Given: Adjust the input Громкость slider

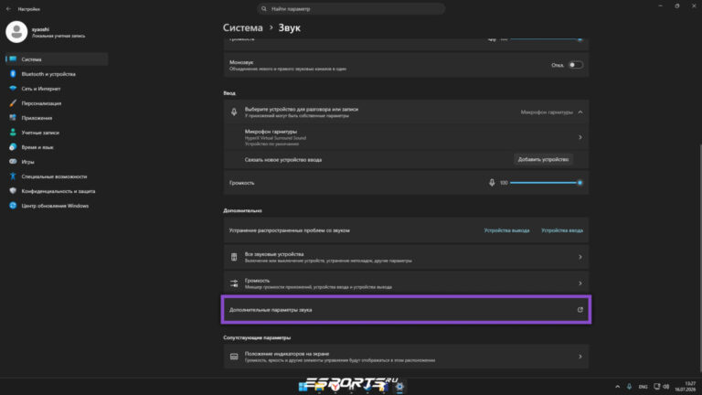Looking at the screenshot, I should [x=545, y=183].
